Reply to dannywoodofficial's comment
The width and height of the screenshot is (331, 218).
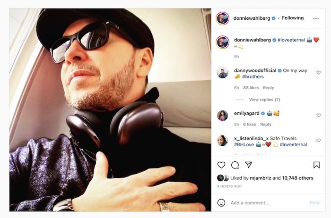pos(268,88)
